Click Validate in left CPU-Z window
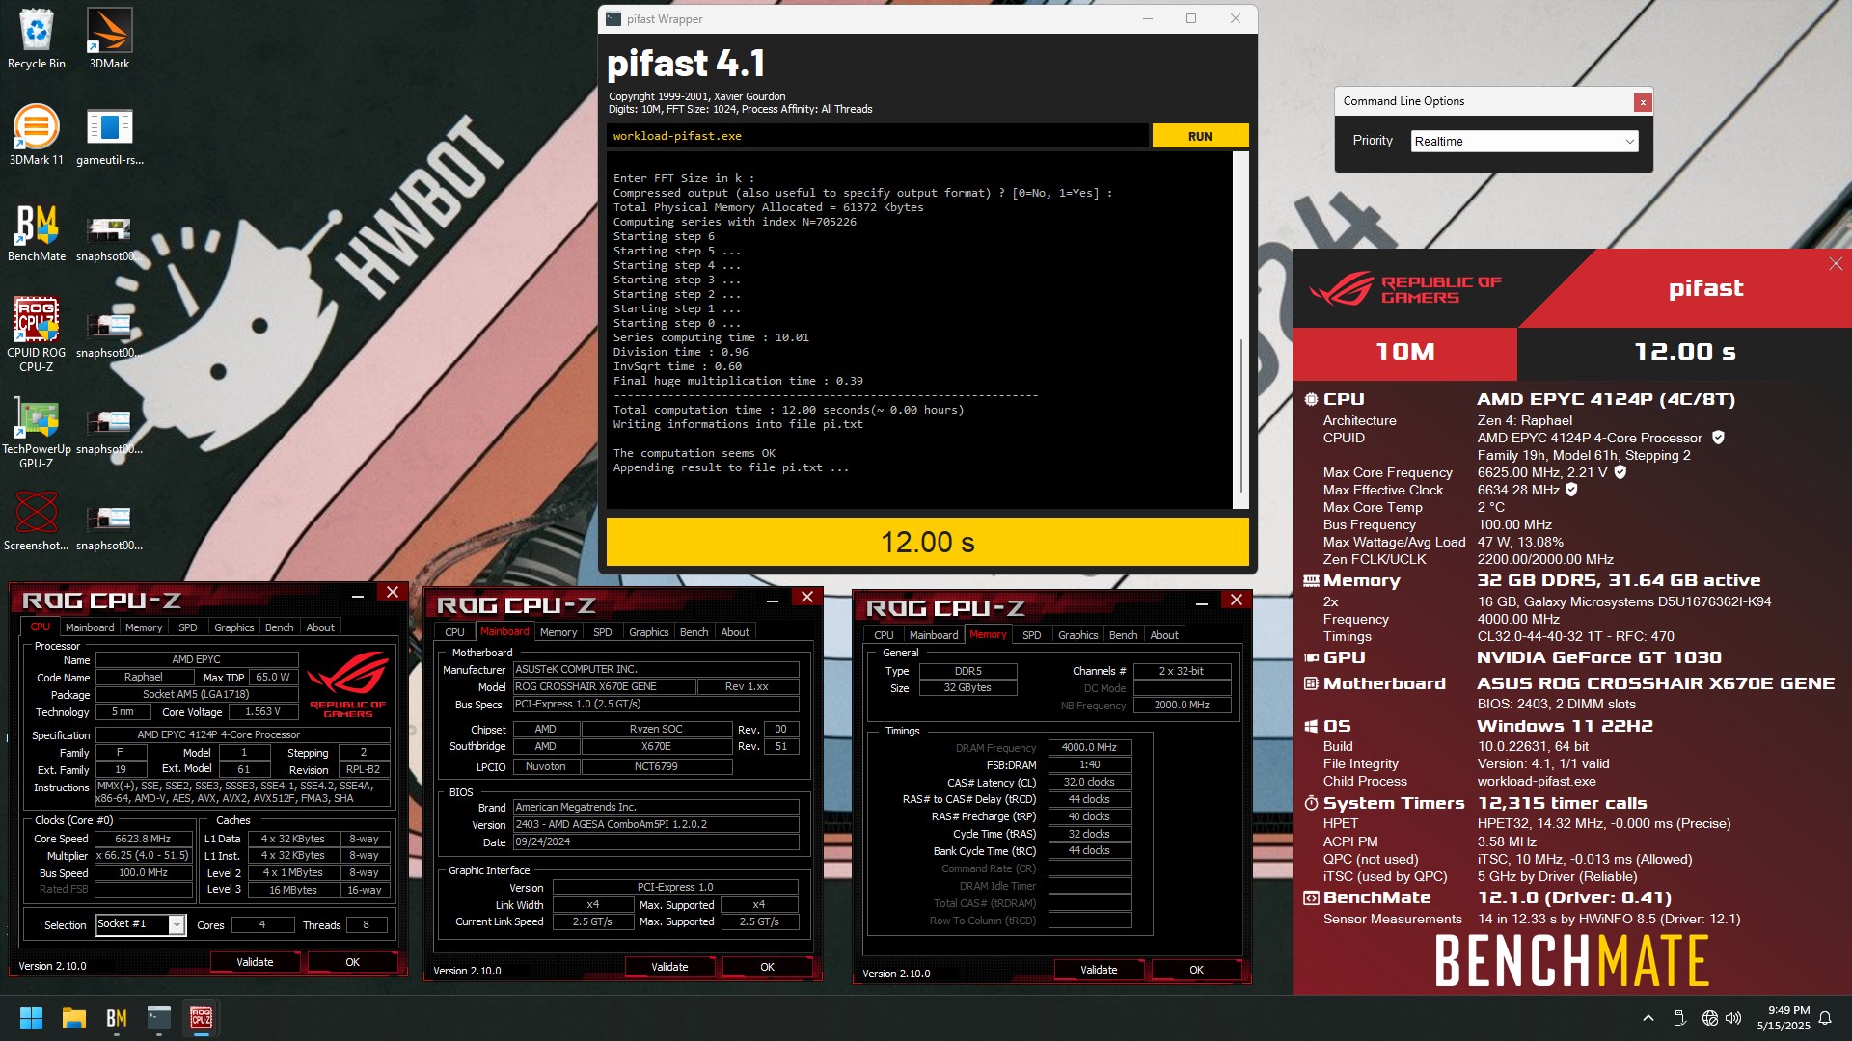The width and height of the screenshot is (1852, 1041). coord(255,962)
